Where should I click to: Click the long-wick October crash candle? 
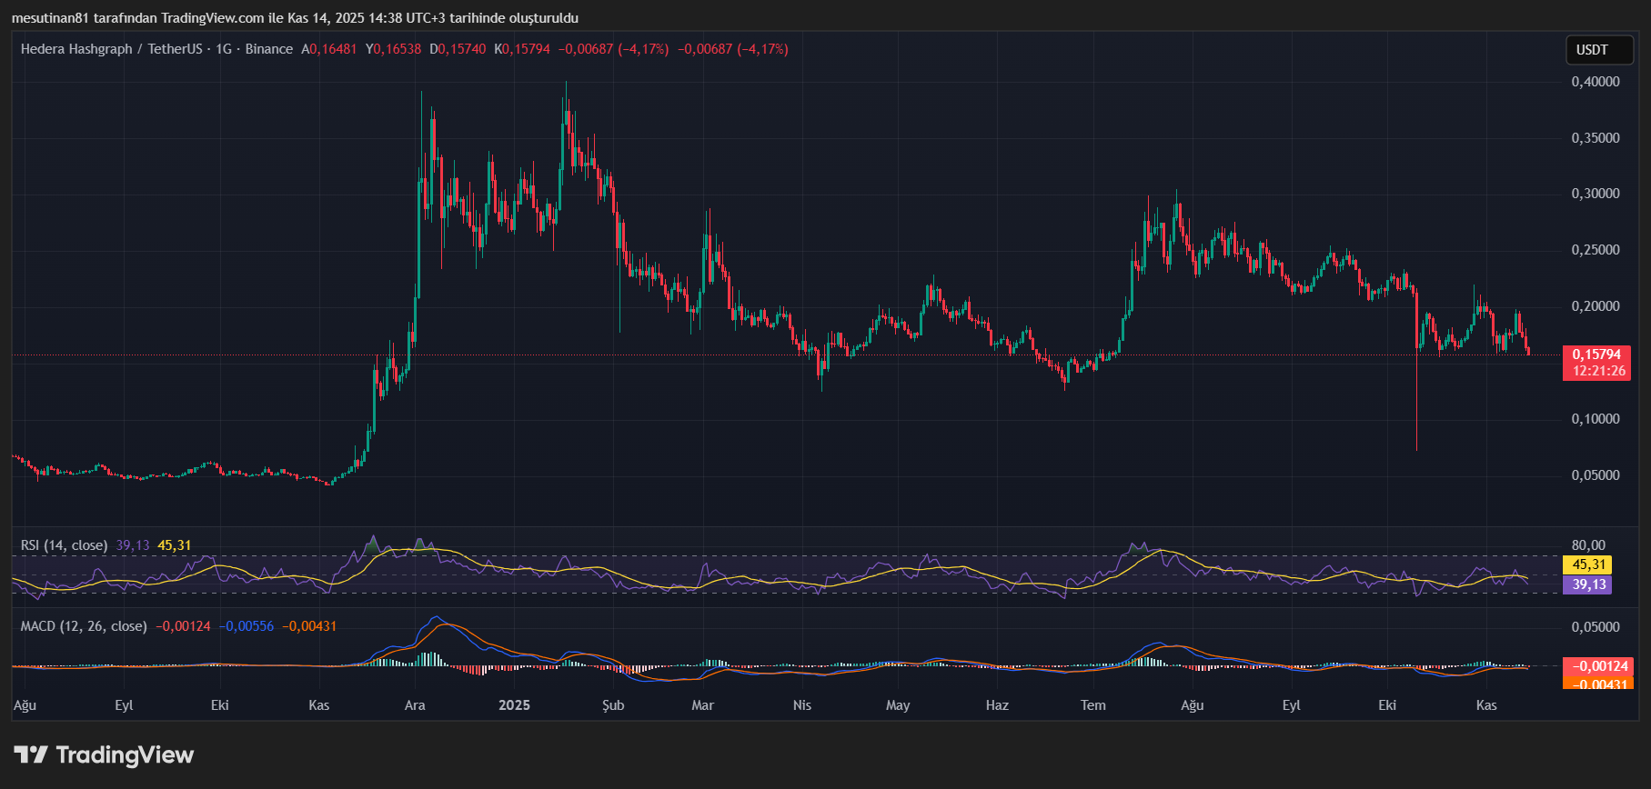click(x=1416, y=400)
